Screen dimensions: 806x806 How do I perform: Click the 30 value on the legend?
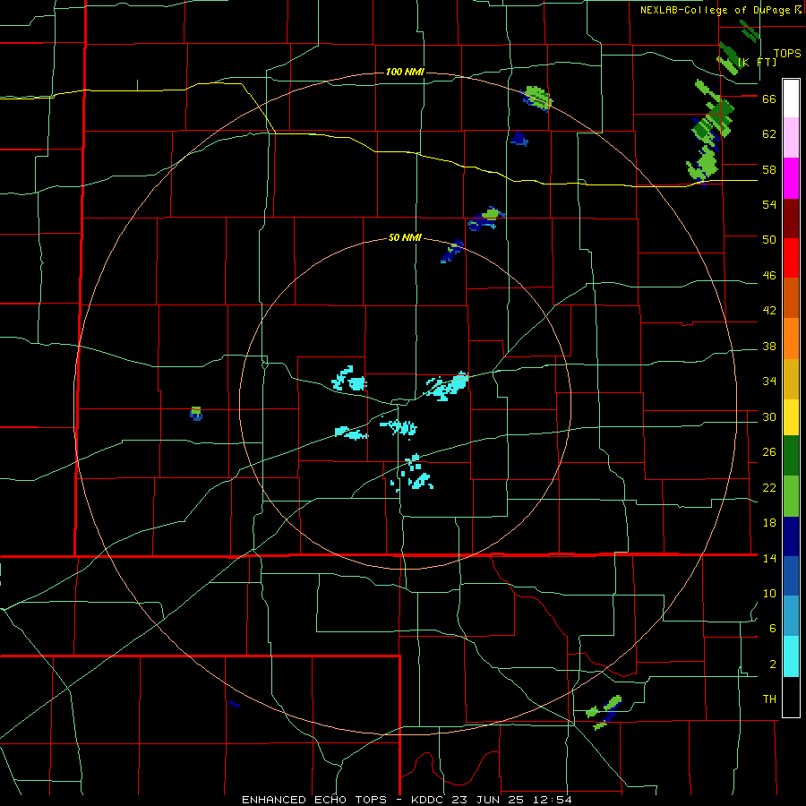(769, 416)
